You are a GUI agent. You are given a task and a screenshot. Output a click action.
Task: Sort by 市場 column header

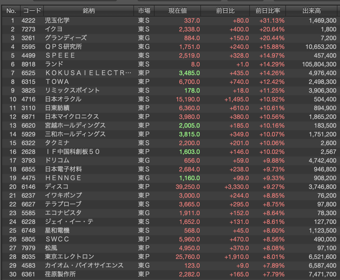(x=144, y=11)
